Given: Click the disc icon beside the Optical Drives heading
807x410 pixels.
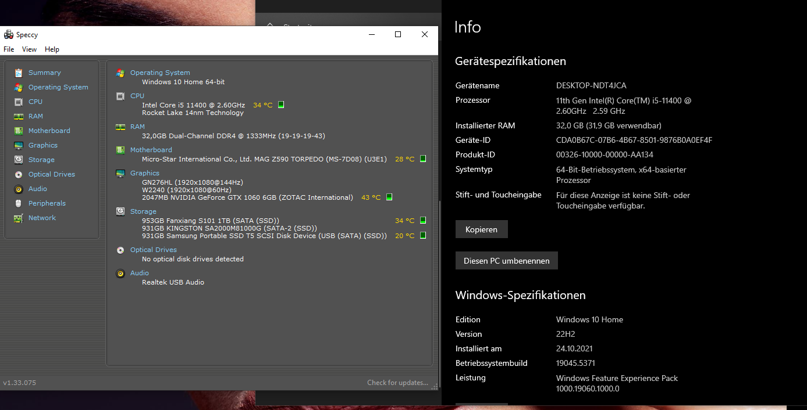Looking at the screenshot, I should click(120, 250).
